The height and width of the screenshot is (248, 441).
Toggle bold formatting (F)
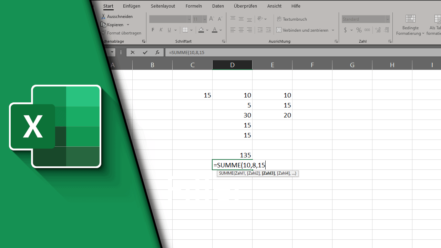point(153,30)
